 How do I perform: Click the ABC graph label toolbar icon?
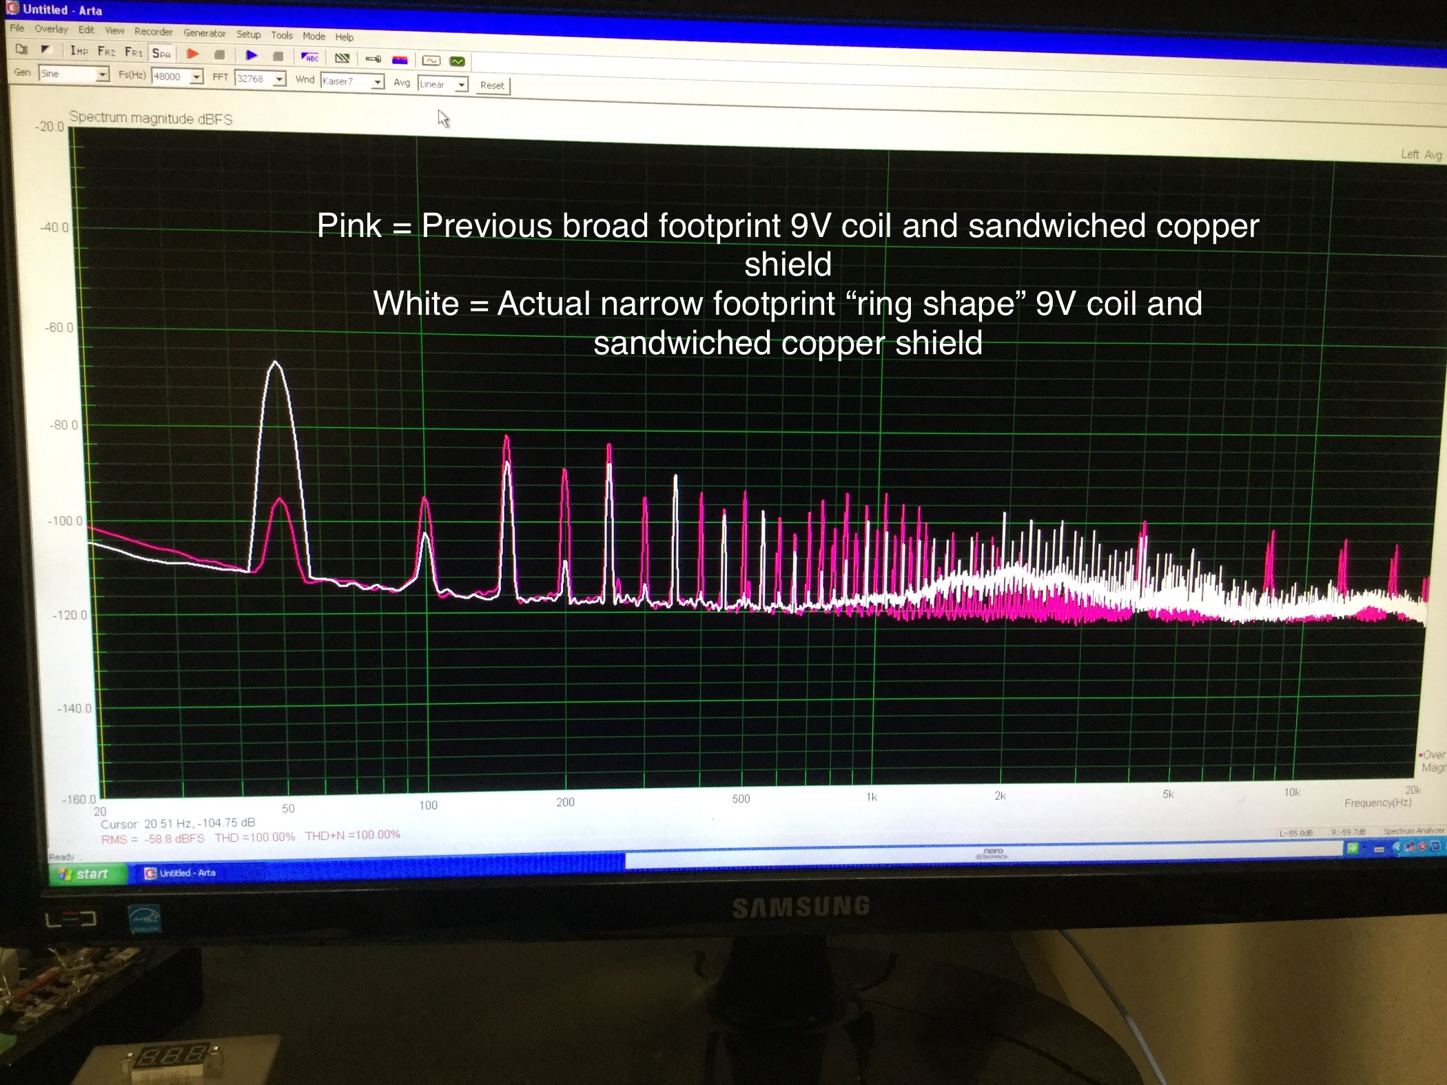click(310, 58)
